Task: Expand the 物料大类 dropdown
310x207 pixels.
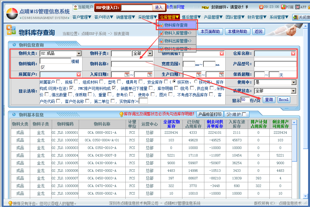Action: (79, 54)
